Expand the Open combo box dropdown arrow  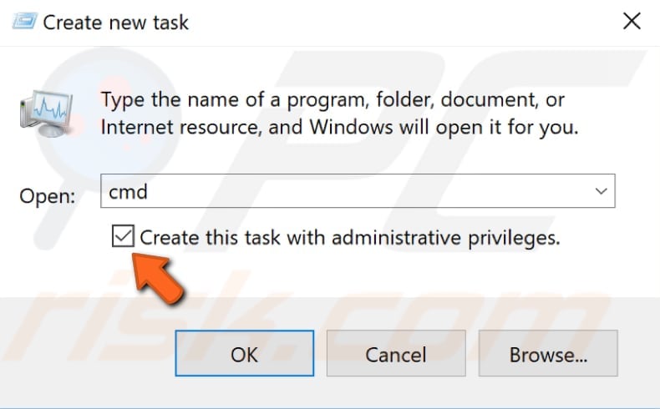(x=601, y=191)
